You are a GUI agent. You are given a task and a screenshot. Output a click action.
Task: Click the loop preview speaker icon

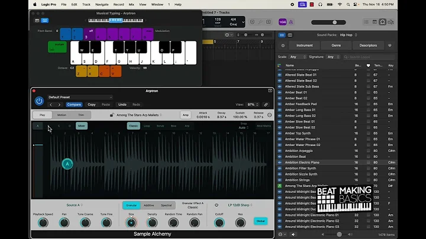point(293,234)
